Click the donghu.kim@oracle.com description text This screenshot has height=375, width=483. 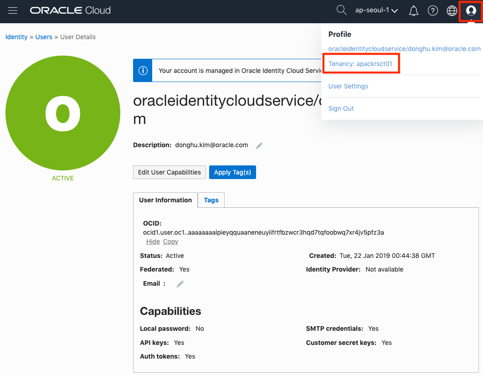pyautogui.click(x=211, y=145)
